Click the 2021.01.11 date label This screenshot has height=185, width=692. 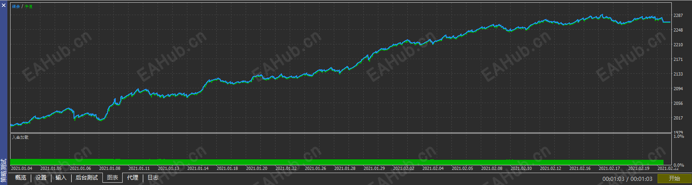coord(139,169)
